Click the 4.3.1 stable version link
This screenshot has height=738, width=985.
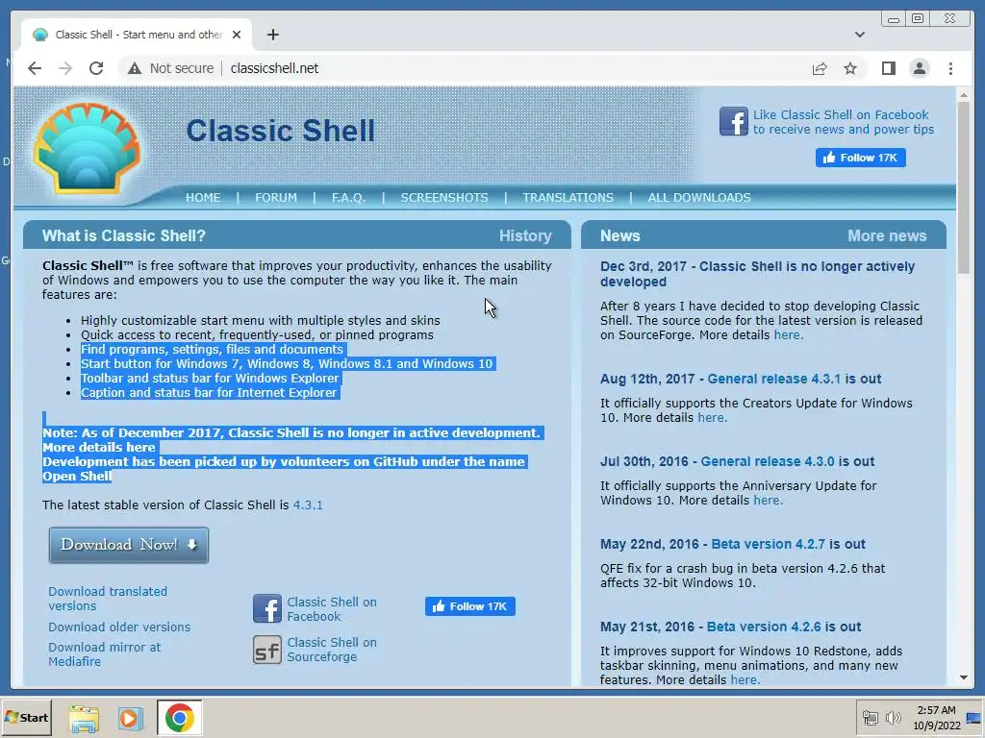[x=308, y=504]
